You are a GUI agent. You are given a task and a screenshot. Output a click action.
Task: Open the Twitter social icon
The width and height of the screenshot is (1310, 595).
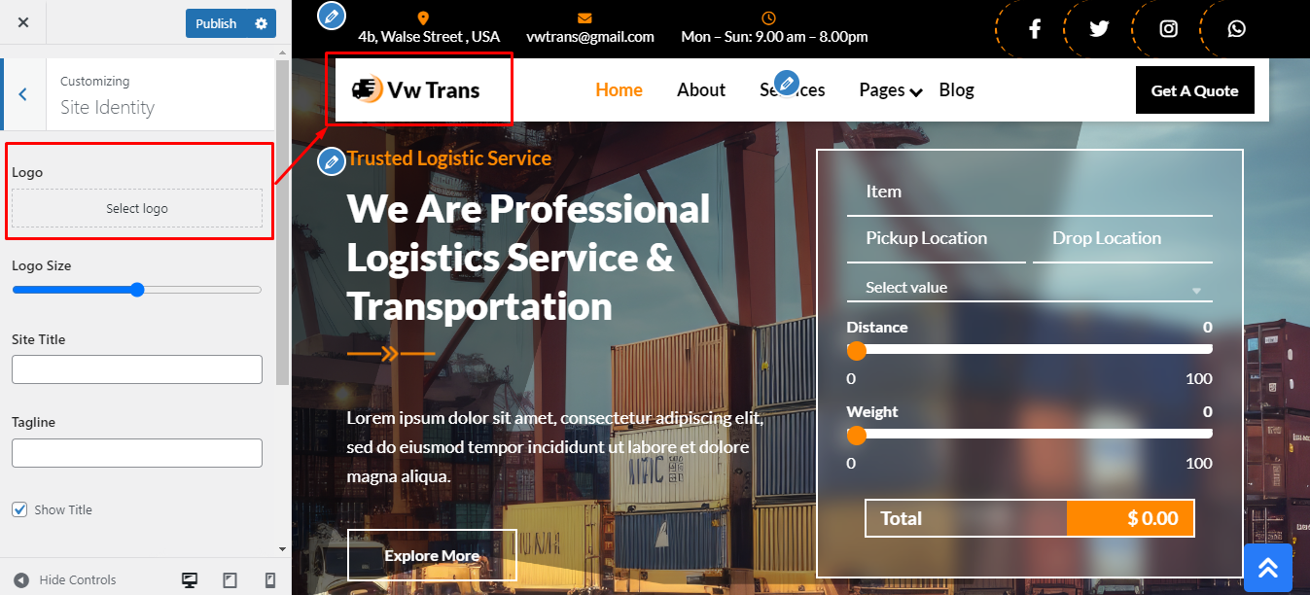[1099, 29]
